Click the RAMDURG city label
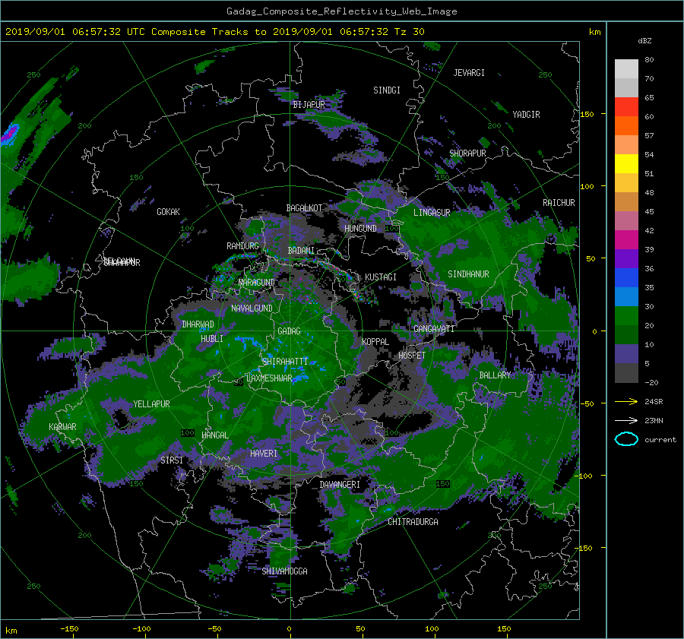The height and width of the screenshot is (639, 684). pyautogui.click(x=242, y=246)
